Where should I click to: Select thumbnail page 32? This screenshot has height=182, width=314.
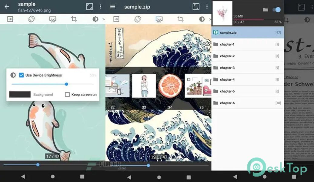[117, 86]
